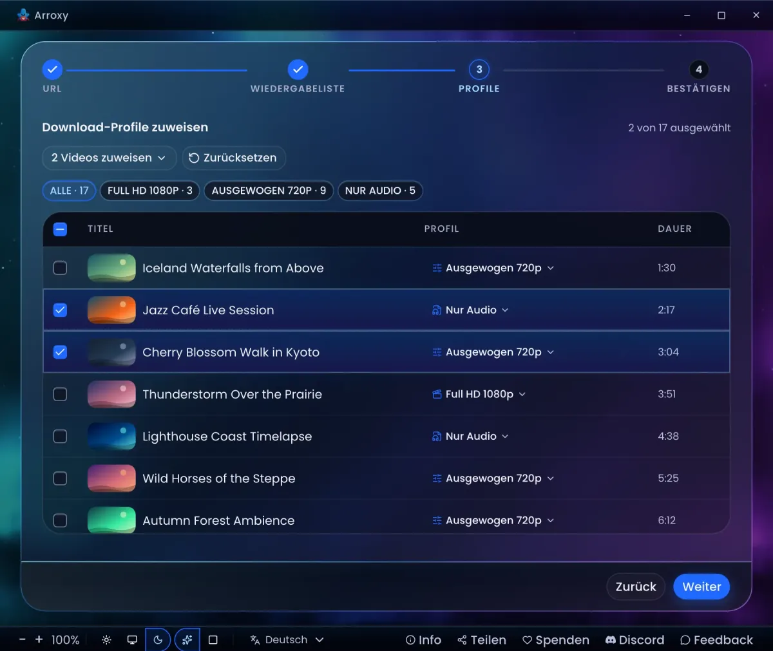
Task: Click the Cherry Blossom Walk in Kyoto thumbnail
Action: coord(111,352)
